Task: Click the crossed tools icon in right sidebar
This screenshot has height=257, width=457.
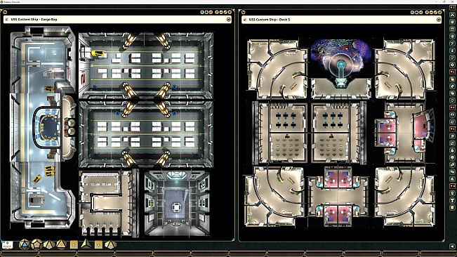Action: tap(452, 15)
